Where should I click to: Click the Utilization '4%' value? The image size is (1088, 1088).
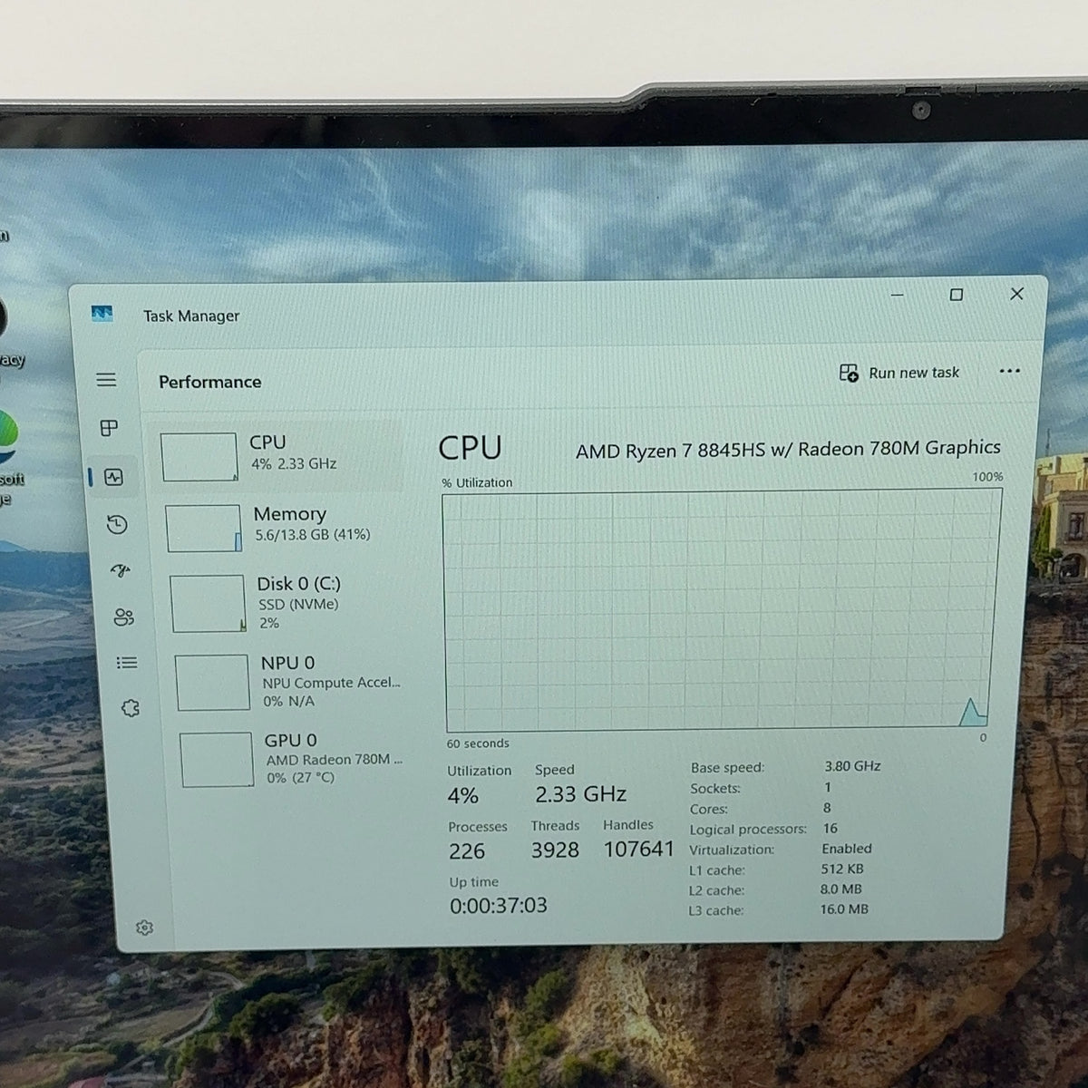(463, 796)
